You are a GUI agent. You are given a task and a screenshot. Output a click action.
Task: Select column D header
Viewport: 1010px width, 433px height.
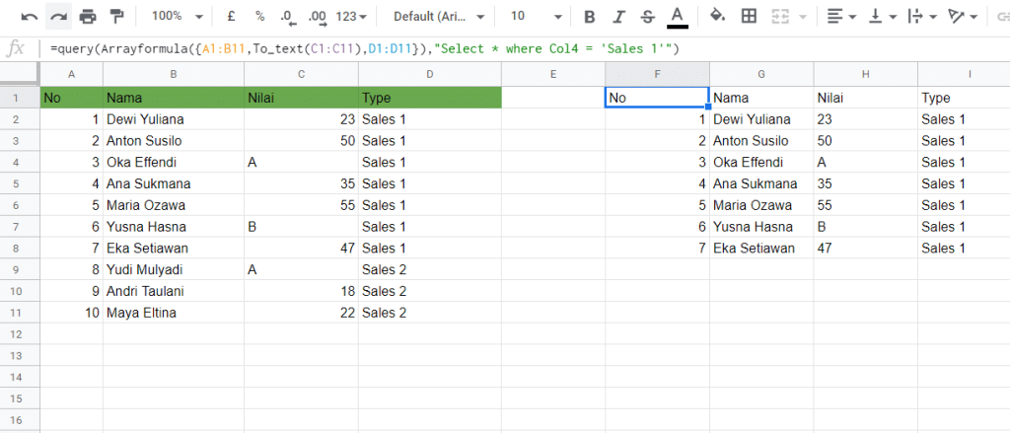click(x=430, y=74)
